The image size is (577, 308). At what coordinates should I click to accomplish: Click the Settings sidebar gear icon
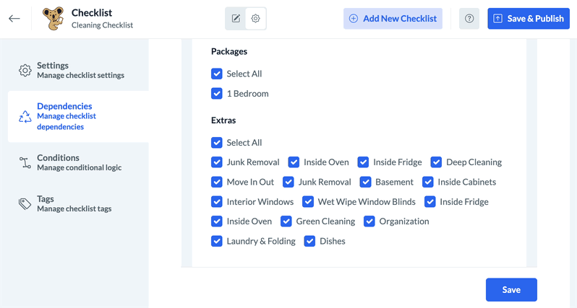25,70
